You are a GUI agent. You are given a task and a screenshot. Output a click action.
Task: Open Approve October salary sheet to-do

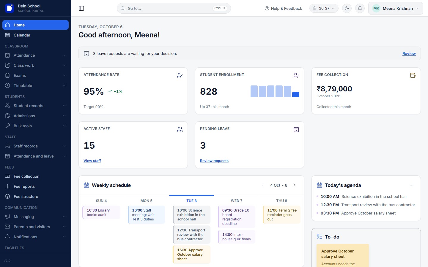coord(343,255)
